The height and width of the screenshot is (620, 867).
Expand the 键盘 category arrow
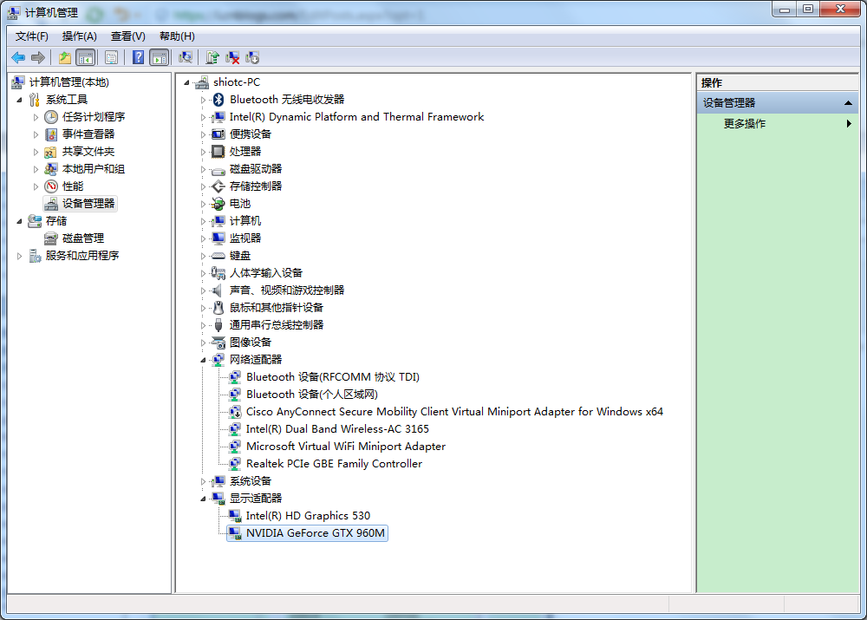point(203,256)
